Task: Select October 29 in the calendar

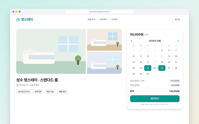Action: pos(134,74)
